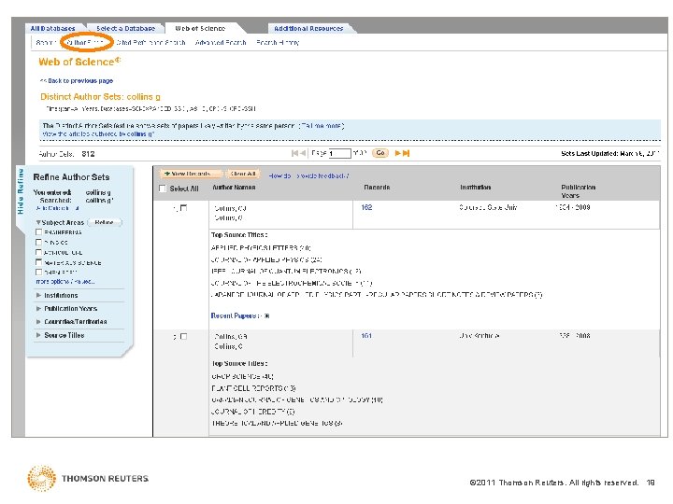
Task: Expand the Institutions refine section
Action: [x=38, y=295]
